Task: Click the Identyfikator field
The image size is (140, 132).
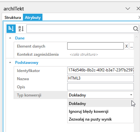Action: [x=101, y=70]
